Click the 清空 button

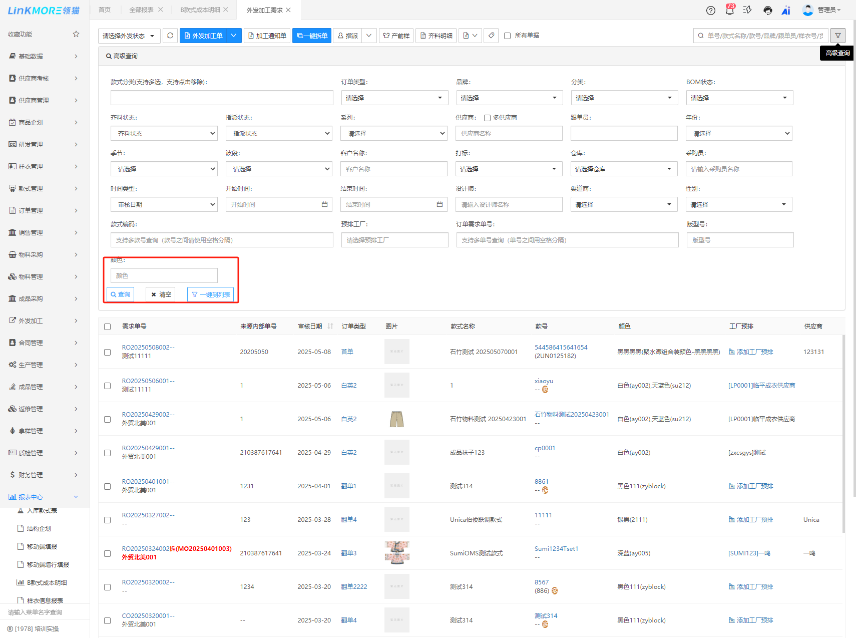point(161,294)
